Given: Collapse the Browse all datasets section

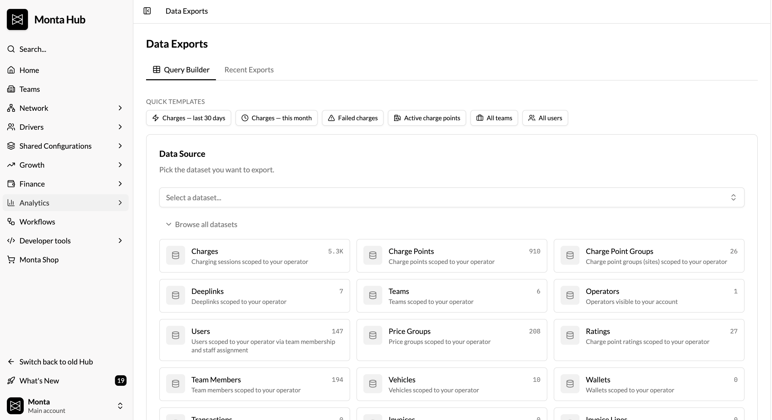Looking at the screenshot, I should click(202, 224).
